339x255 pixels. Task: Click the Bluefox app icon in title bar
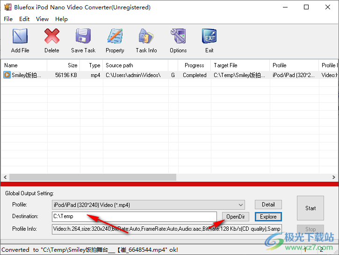click(8, 7)
